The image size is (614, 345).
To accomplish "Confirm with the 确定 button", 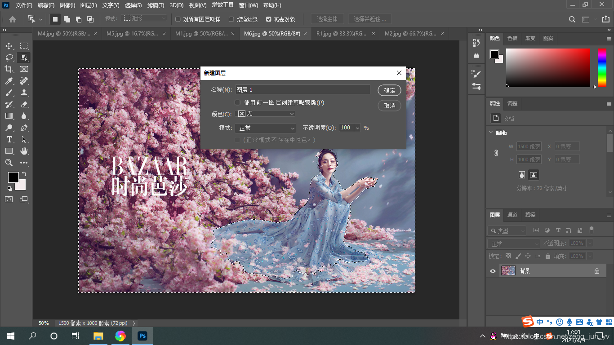I will (x=389, y=90).
